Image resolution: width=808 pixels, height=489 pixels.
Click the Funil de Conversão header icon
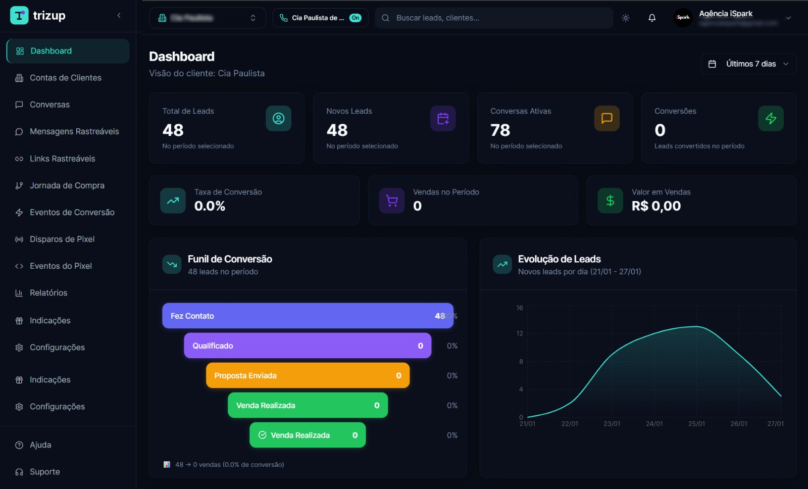(x=172, y=264)
